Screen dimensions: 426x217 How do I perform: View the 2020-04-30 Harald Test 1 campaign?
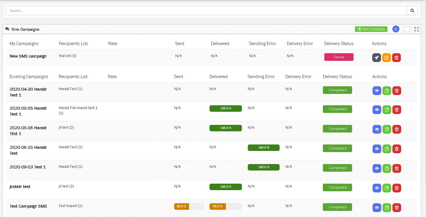(x=377, y=91)
